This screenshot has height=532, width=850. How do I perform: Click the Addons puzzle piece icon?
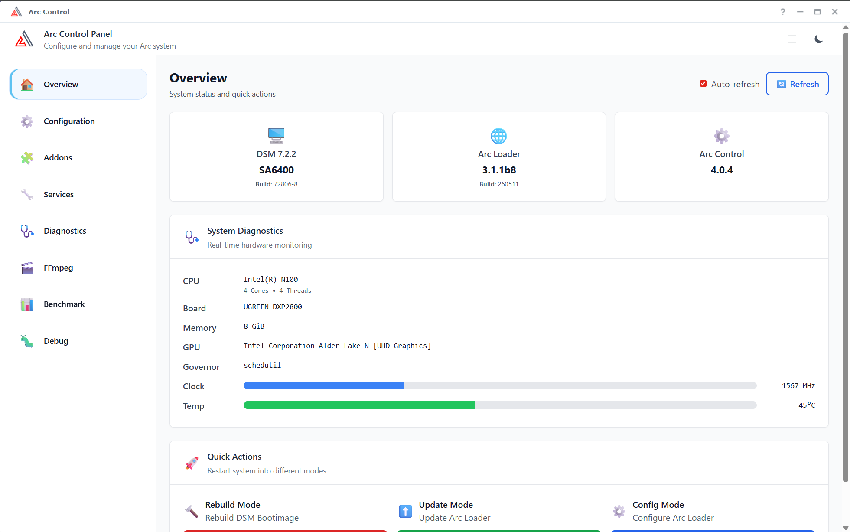(x=27, y=158)
